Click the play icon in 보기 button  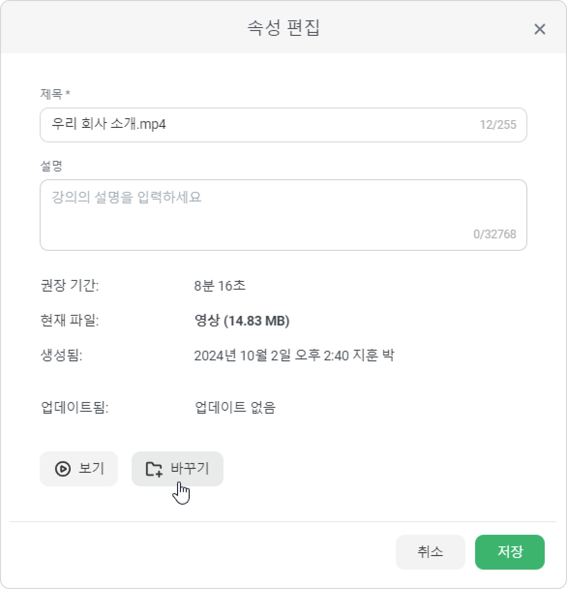tap(62, 469)
